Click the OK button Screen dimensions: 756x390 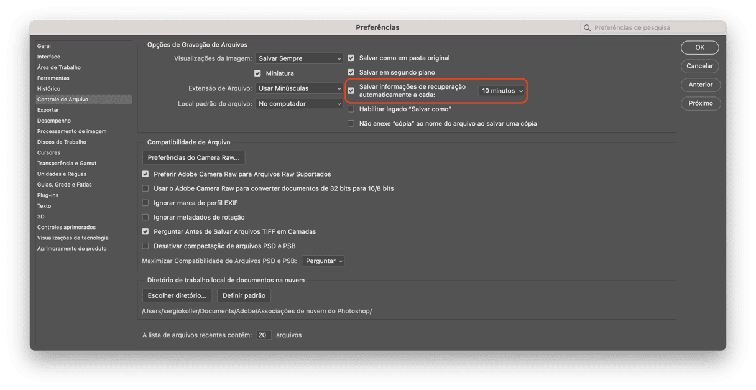700,47
